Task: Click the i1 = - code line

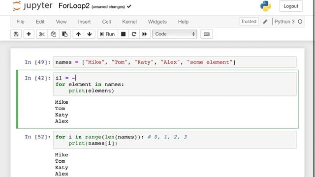Action: (65, 78)
